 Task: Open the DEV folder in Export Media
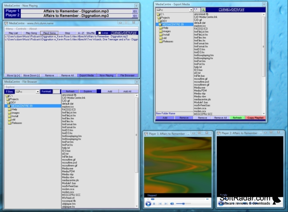163,21
